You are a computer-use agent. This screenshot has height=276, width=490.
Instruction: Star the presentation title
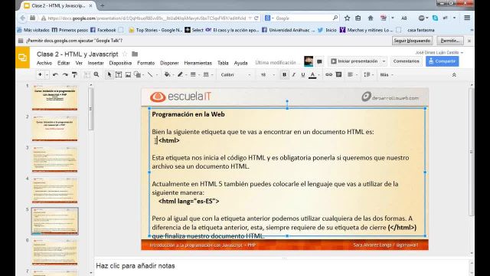(125, 54)
